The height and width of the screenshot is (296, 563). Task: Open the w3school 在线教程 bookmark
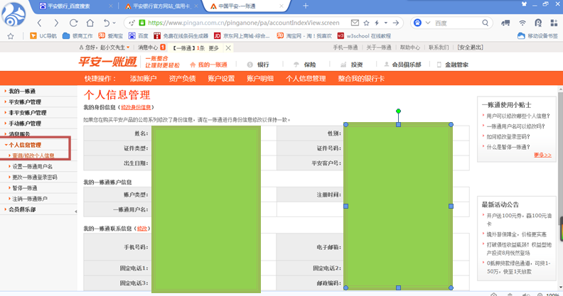click(364, 35)
